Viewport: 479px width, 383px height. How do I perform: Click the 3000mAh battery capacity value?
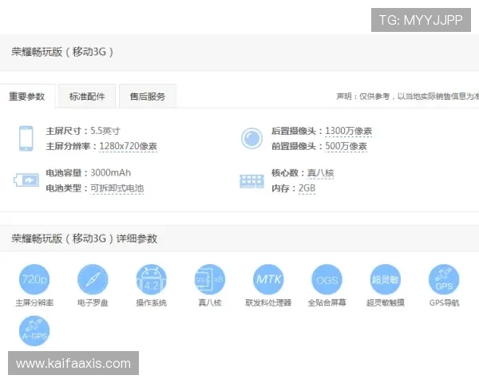point(111,173)
